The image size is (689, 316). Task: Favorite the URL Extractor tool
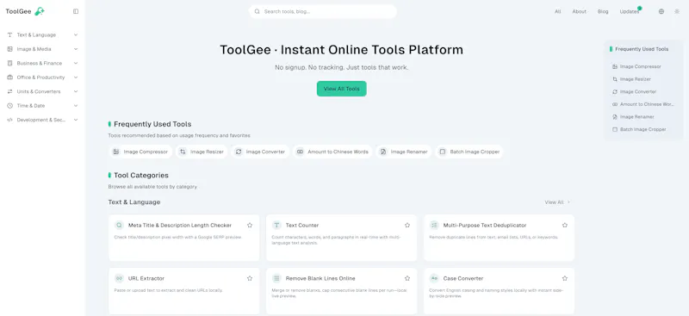(250, 278)
